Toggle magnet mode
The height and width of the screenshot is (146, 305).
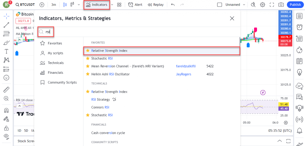pos(7,110)
